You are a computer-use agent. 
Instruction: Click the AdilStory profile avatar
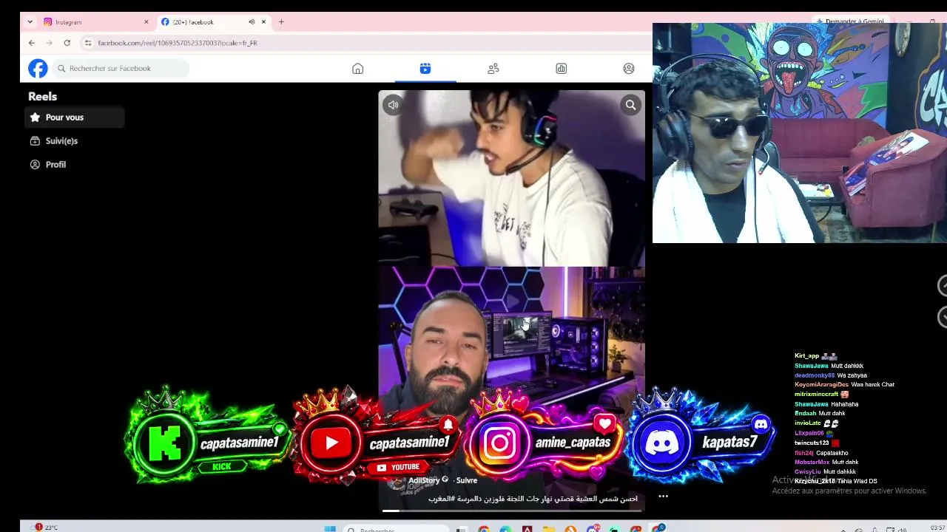(397, 481)
